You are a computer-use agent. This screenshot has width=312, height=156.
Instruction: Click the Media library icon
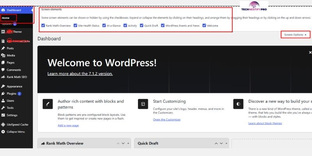(x=3, y=55)
